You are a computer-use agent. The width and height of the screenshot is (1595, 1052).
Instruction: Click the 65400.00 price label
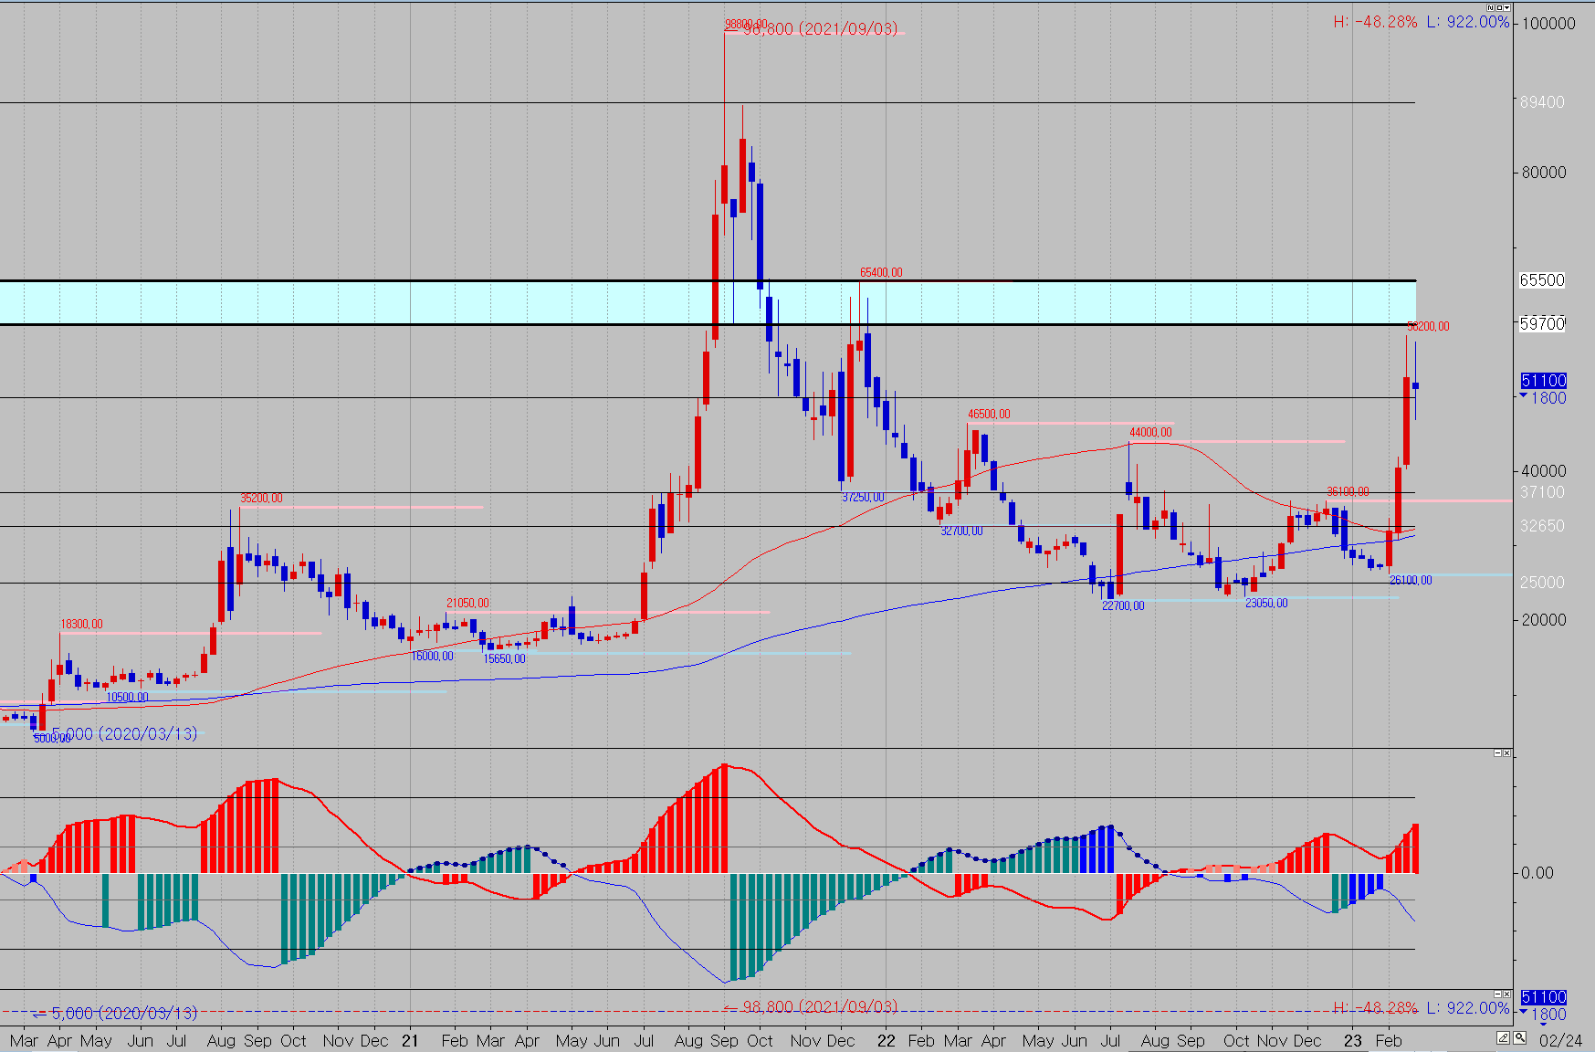pyautogui.click(x=881, y=272)
